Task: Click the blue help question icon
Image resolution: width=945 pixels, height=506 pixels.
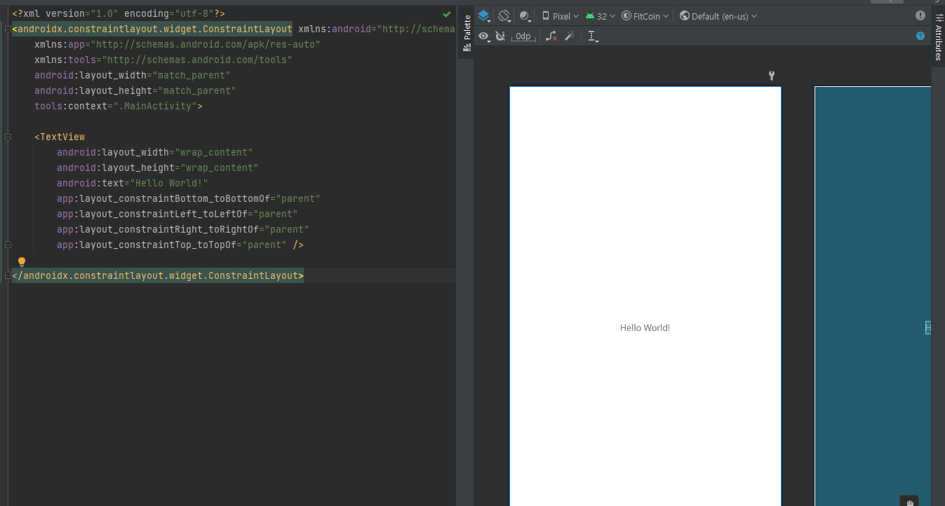Action: point(920,36)
